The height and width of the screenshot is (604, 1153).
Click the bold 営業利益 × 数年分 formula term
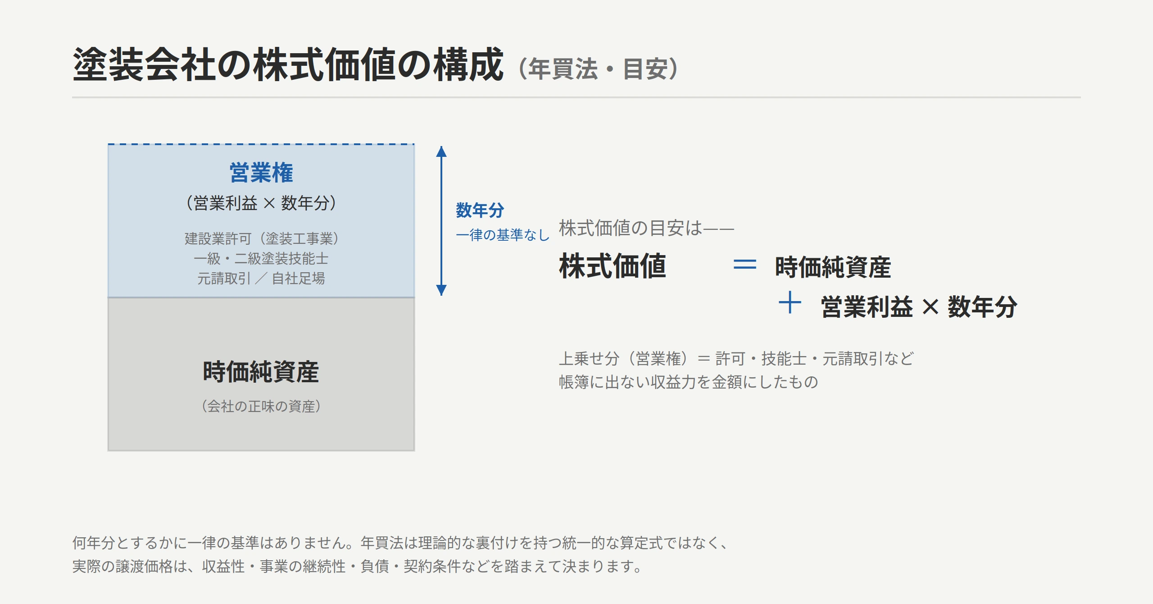(919, 307)
